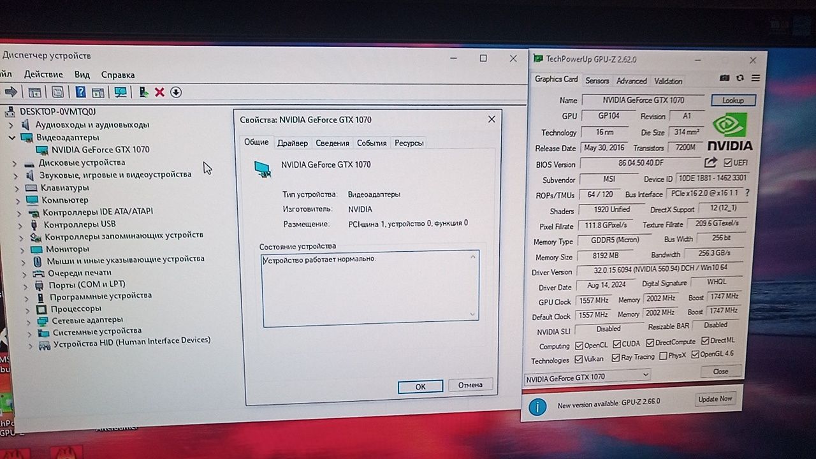Image resolution: width=816 pixels, height=459 pixels.
Task: Toggle the console tree toolbar icon
Action: (x=34, y=92)
